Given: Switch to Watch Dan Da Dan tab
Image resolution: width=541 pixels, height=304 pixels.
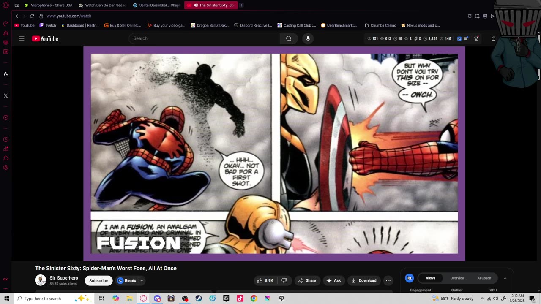Looking at the screenshot, I should coord(102,5).
